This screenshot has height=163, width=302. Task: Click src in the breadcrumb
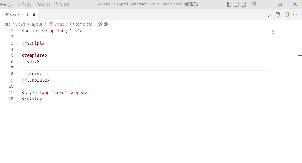click(x=8, y=24)
